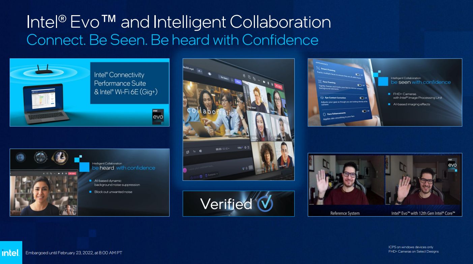Click the loop icon on the video player bar
The width and height of the screenshot is (473, 264).
click(x=187, y=152)
